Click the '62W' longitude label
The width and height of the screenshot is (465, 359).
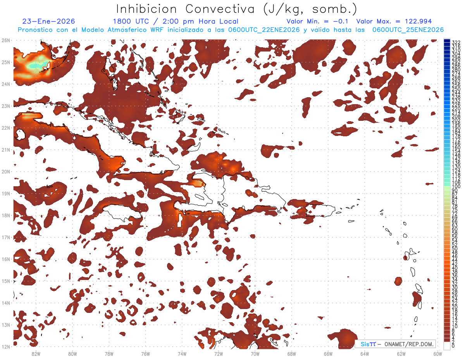coord(401,354)
